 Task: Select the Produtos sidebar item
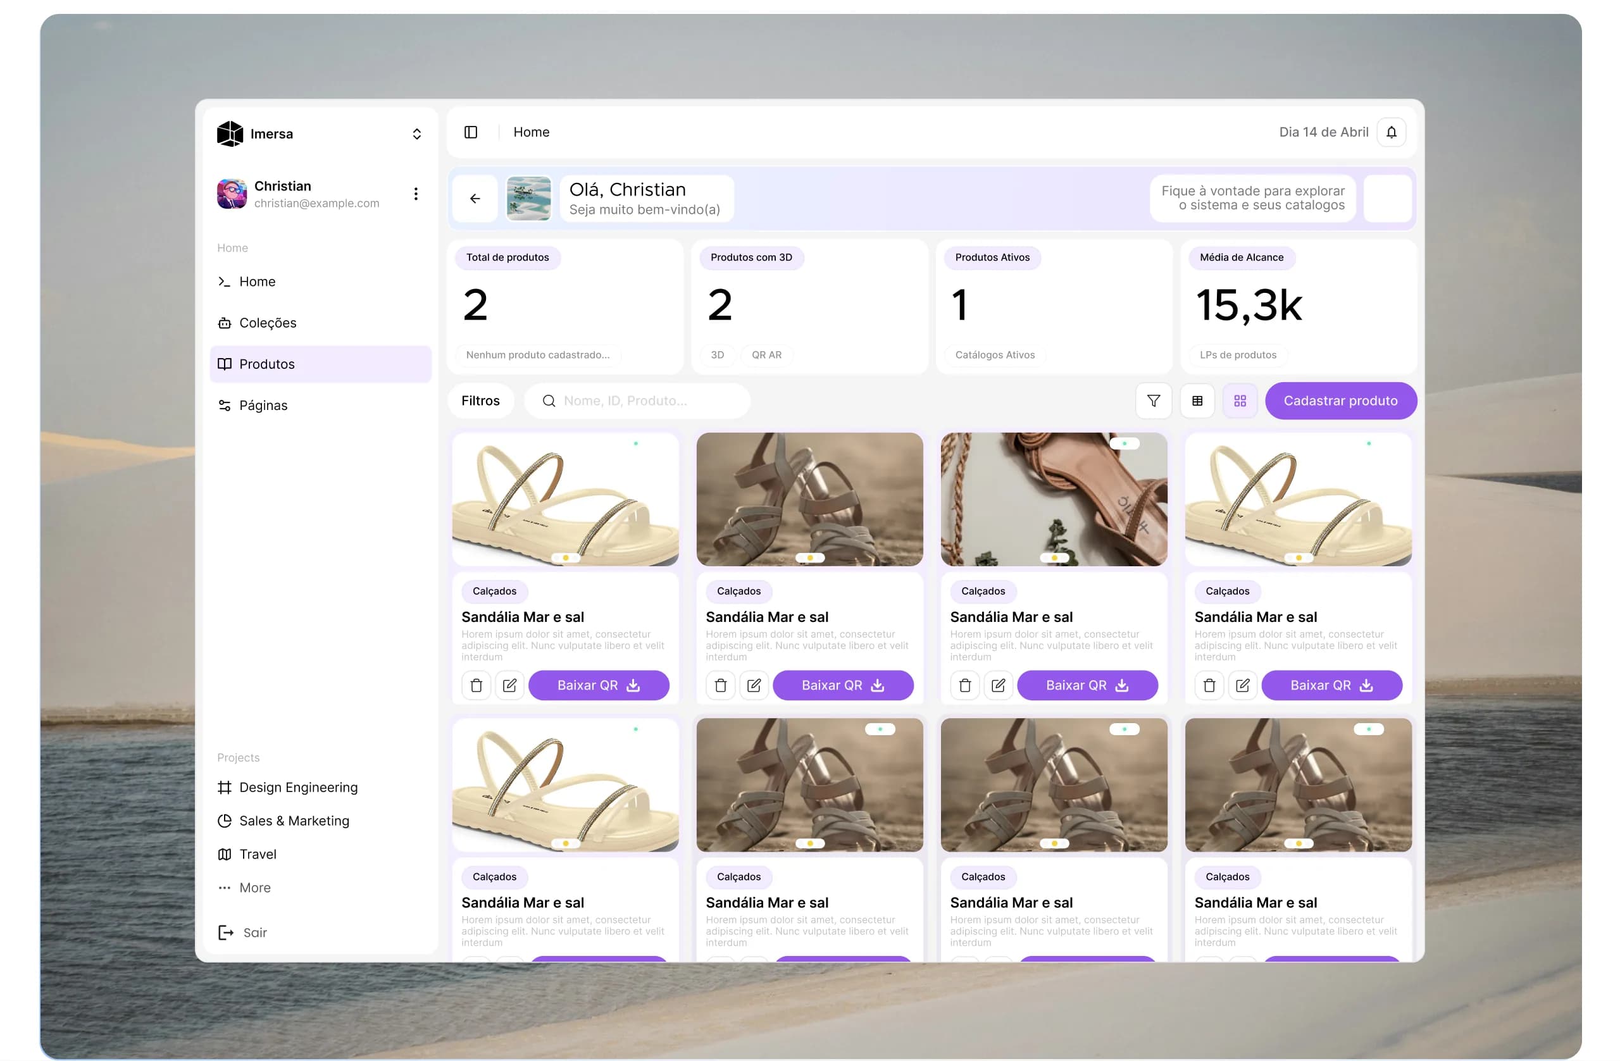pos(321,364)
